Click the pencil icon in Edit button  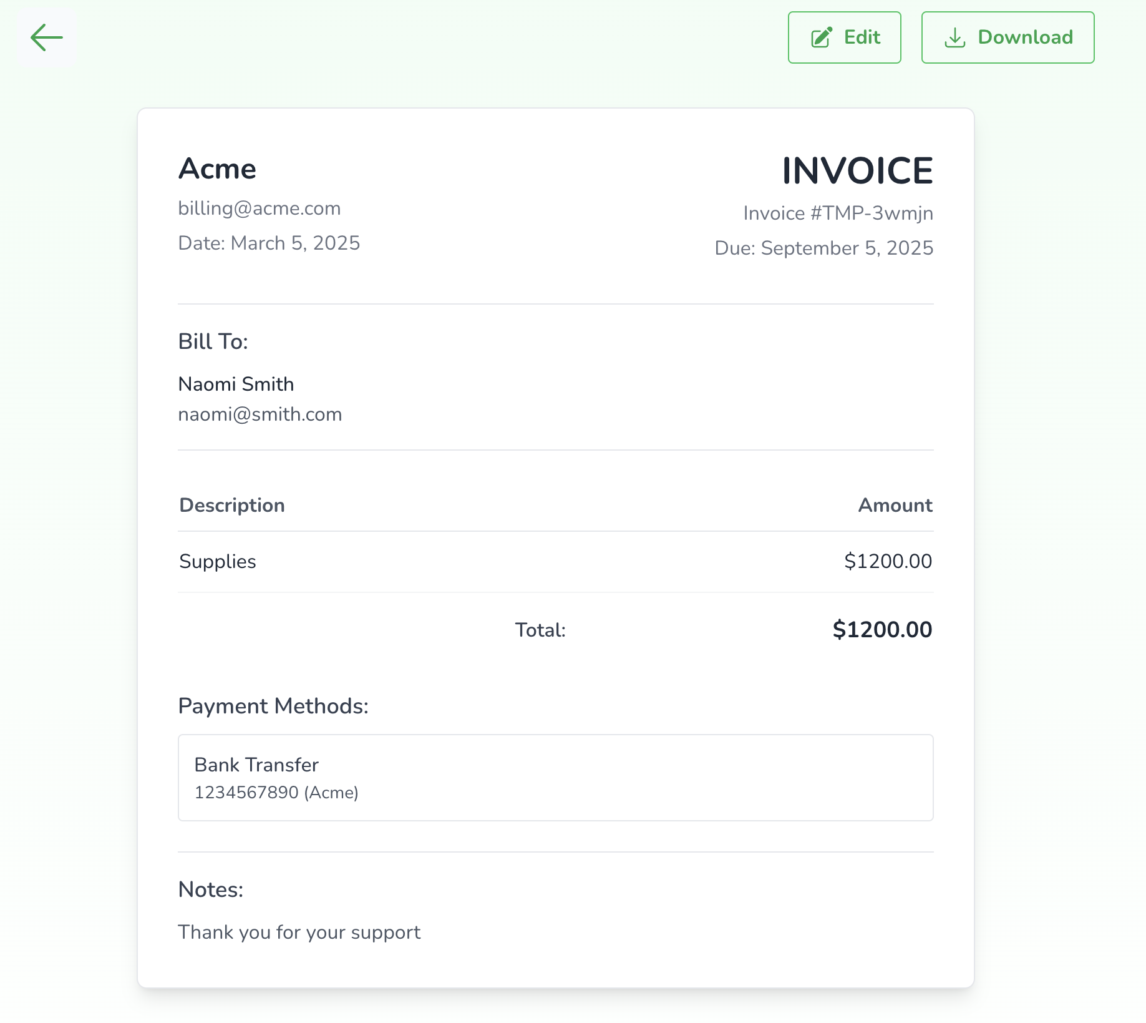coord(821,37)
